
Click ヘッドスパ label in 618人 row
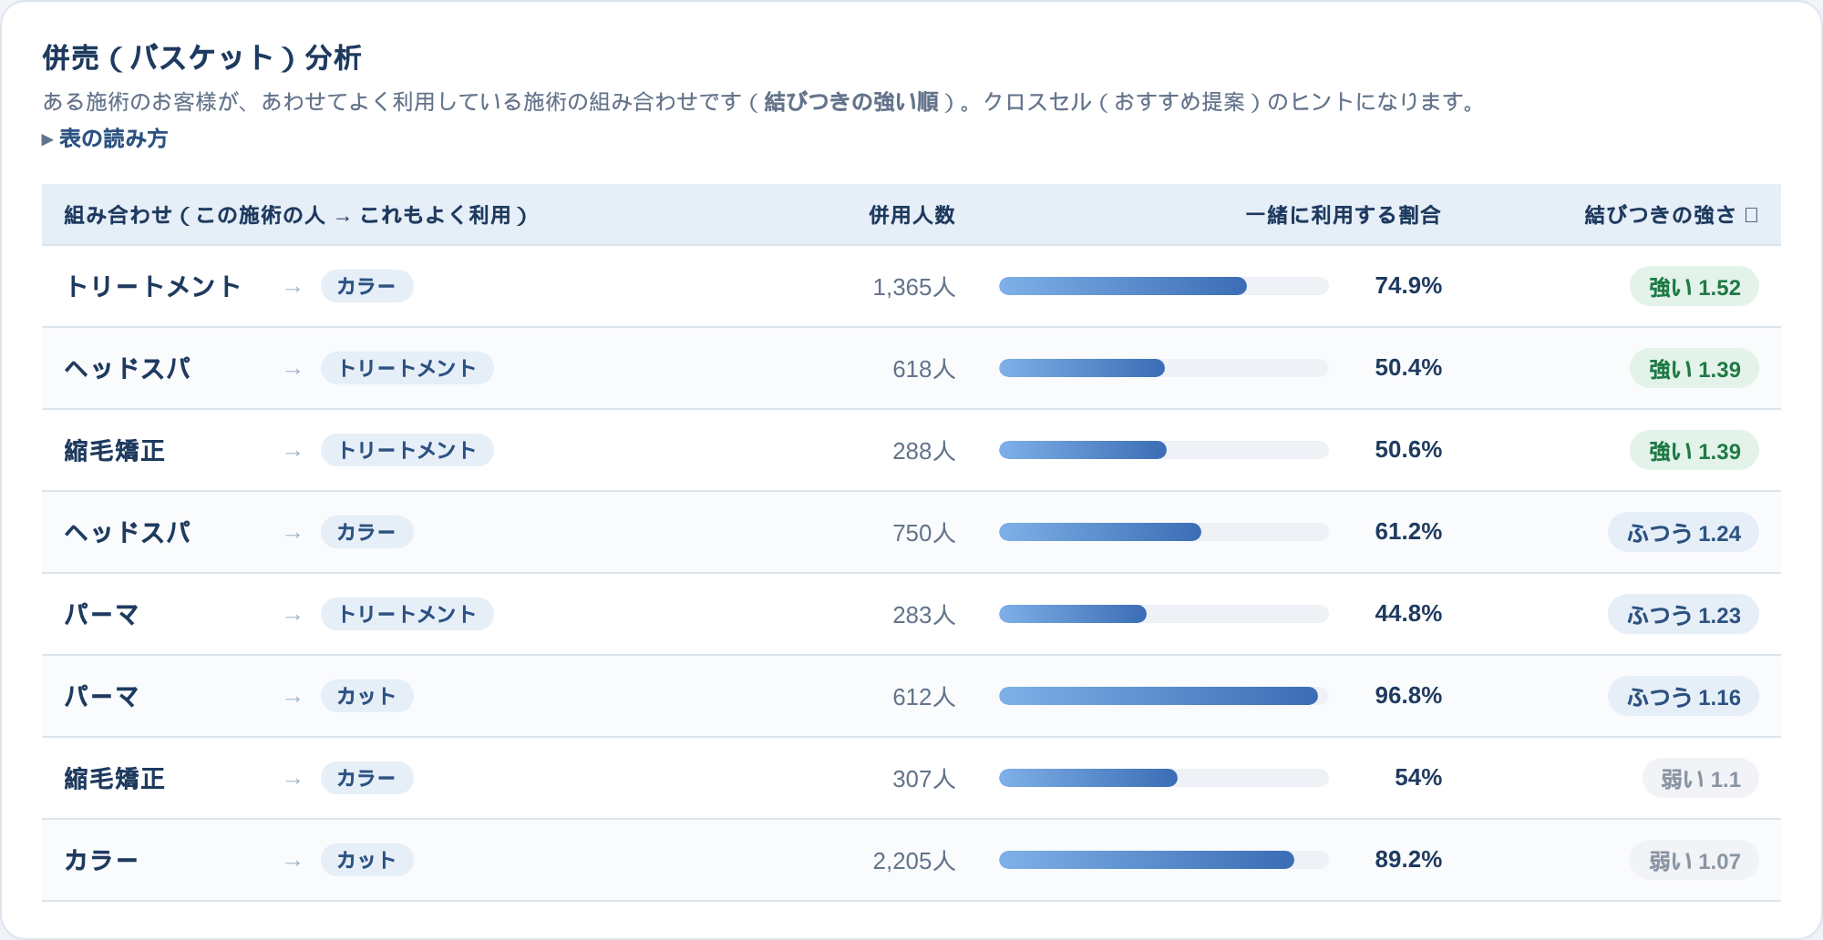(128, 368)
